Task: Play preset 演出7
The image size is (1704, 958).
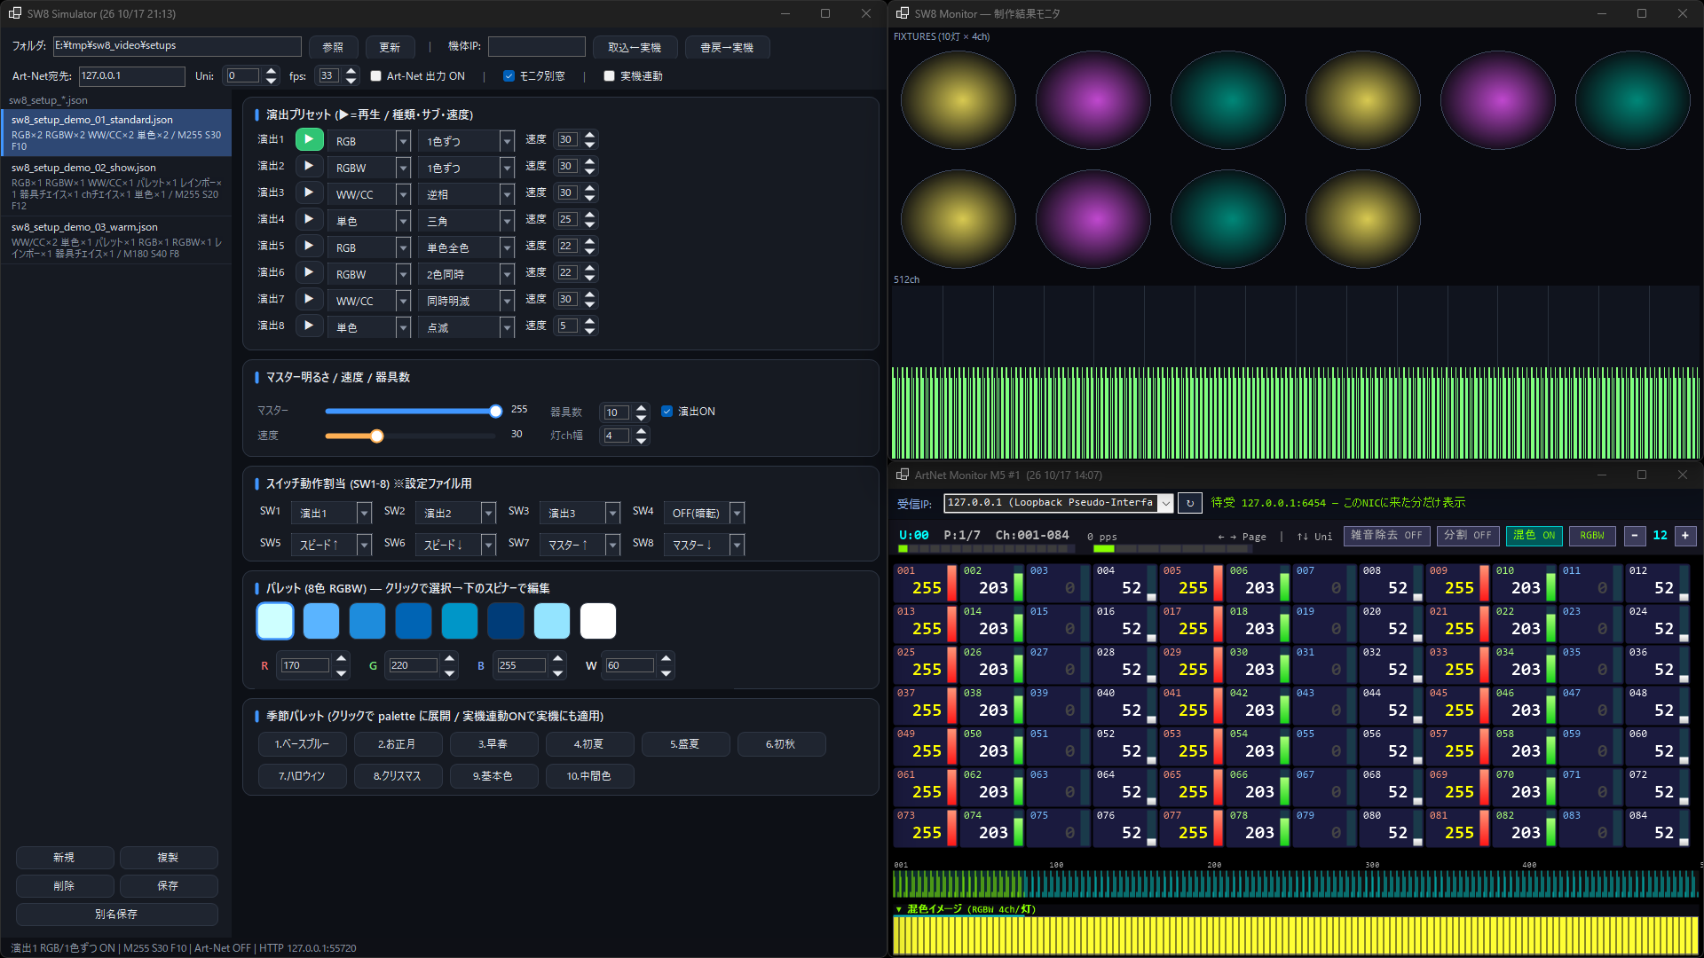Action: pos(309,299)
